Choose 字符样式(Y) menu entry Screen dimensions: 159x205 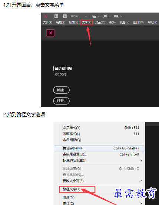coord(99,127)
